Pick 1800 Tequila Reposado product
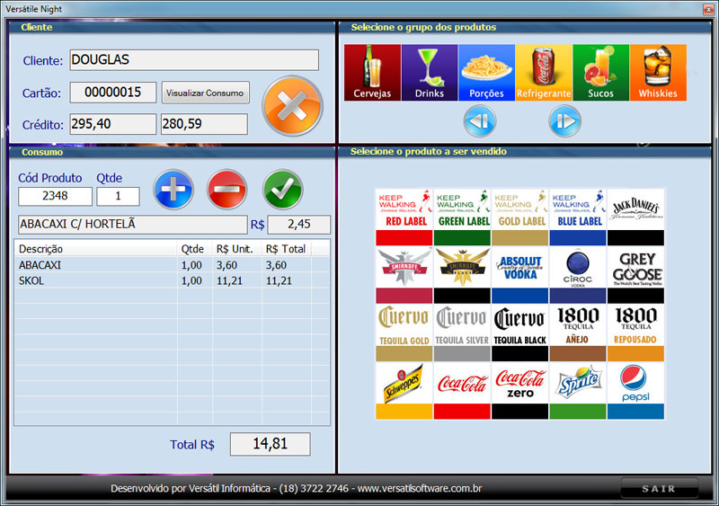This screenshot has height=506, width=719. pyautogui.click(x=635, y=333)
